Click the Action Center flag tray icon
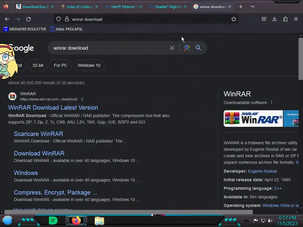 256,220
